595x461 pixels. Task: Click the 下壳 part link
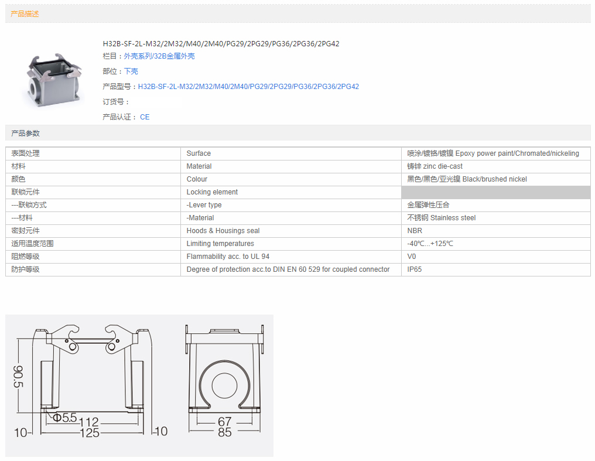click(x=131, y=71)
